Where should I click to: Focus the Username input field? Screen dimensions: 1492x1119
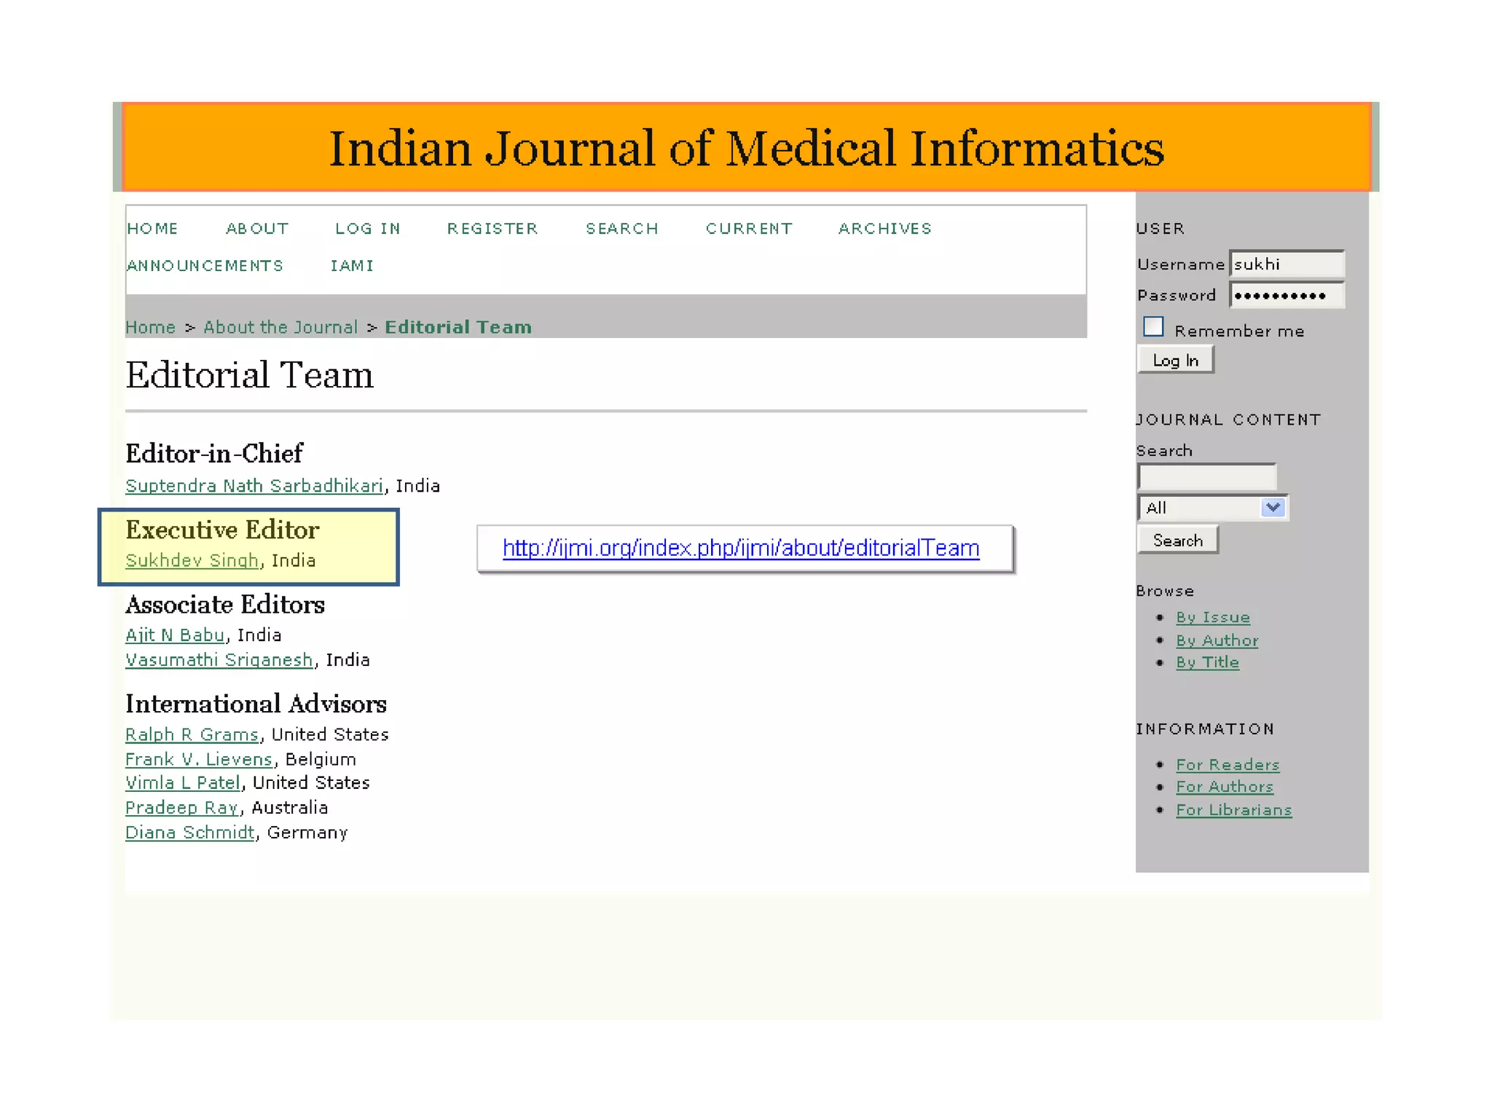pyautogui.click(x=1286, y=264)
